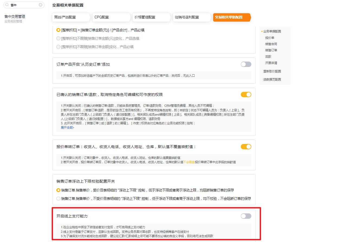360x242 pixels.
Task: Click inside the 售中 search field
Action: coord(22,5)
